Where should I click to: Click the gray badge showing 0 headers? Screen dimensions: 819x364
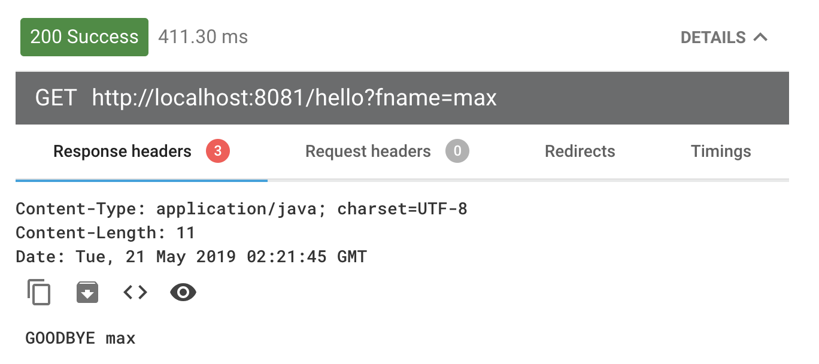[457, 151]
